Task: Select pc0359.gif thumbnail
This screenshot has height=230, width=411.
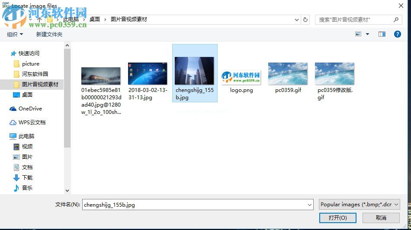Action: [x=288, y=74]
